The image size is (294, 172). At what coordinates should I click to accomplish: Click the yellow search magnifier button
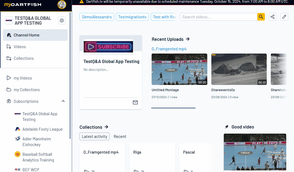click(x=261, y=17)
